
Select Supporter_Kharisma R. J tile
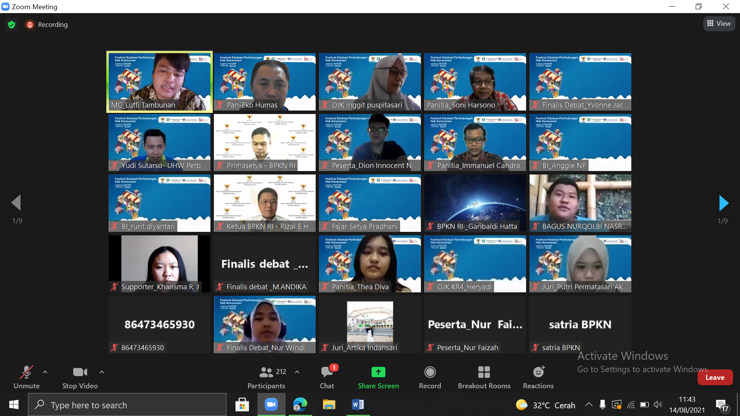point(160,264)
